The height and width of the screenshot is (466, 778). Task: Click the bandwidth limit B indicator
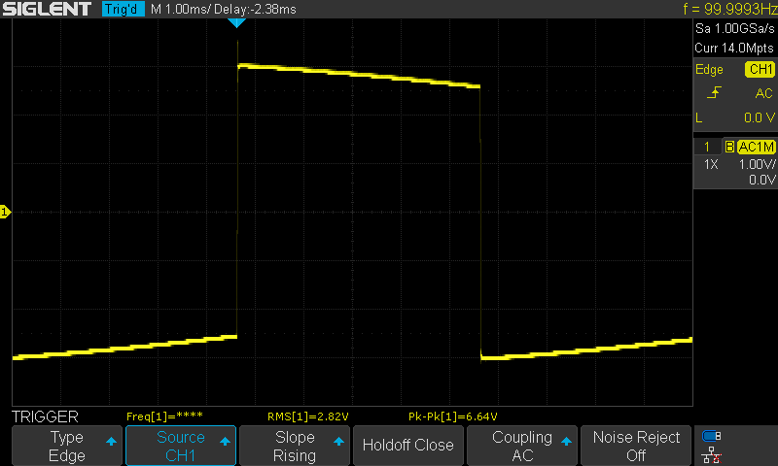click(x=729, y=147)
